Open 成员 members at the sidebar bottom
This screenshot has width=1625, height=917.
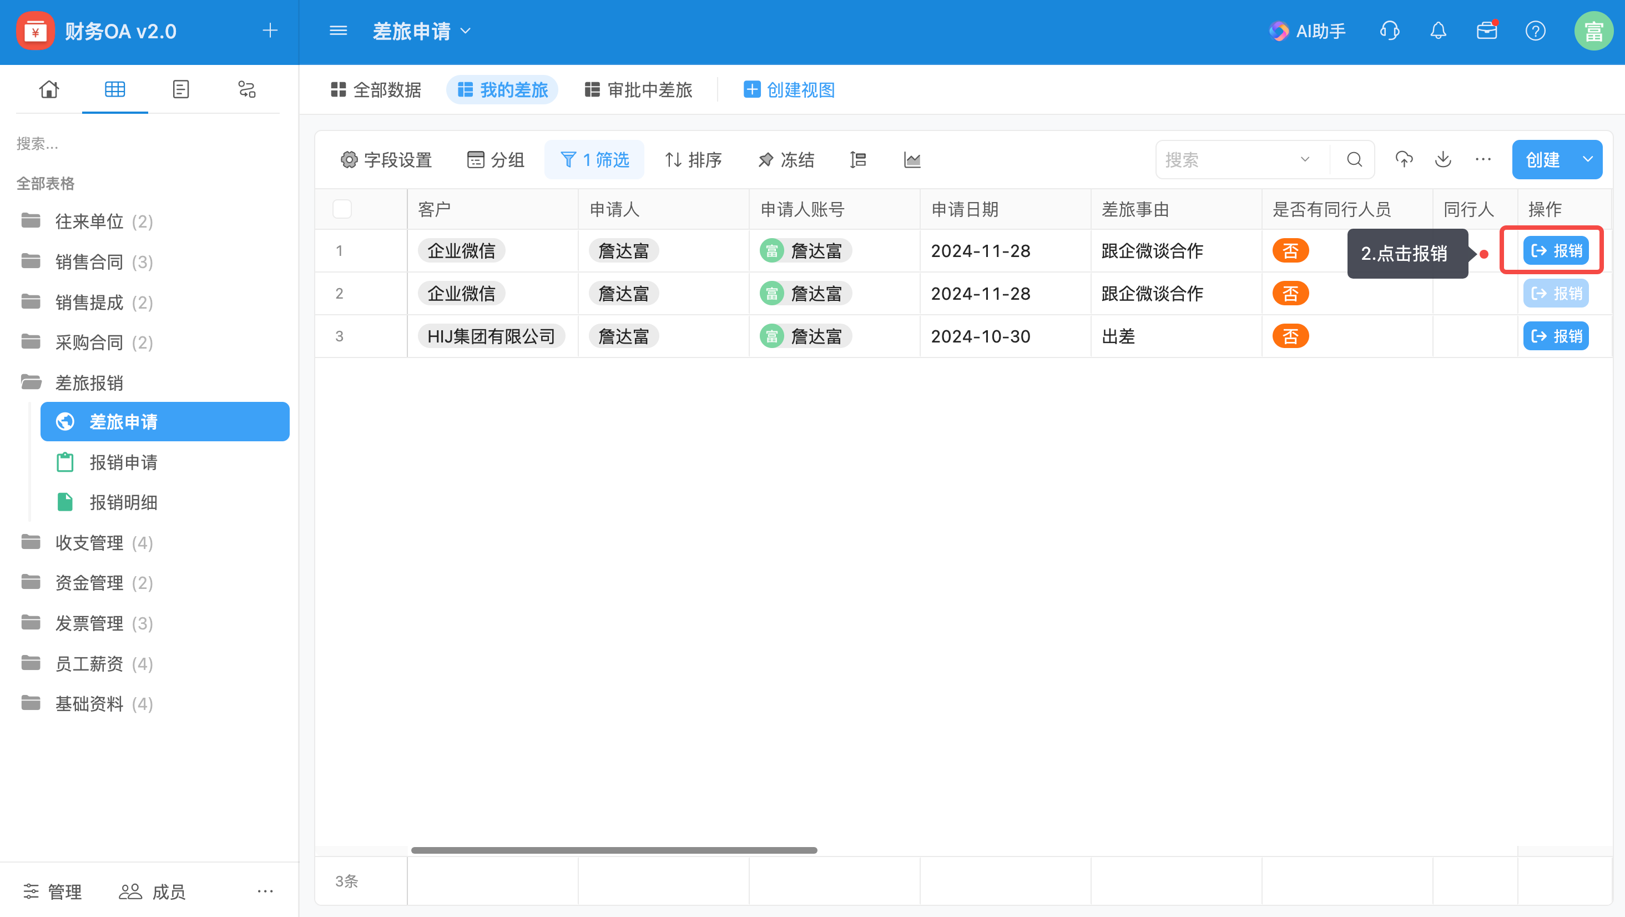tap(153, 891)
